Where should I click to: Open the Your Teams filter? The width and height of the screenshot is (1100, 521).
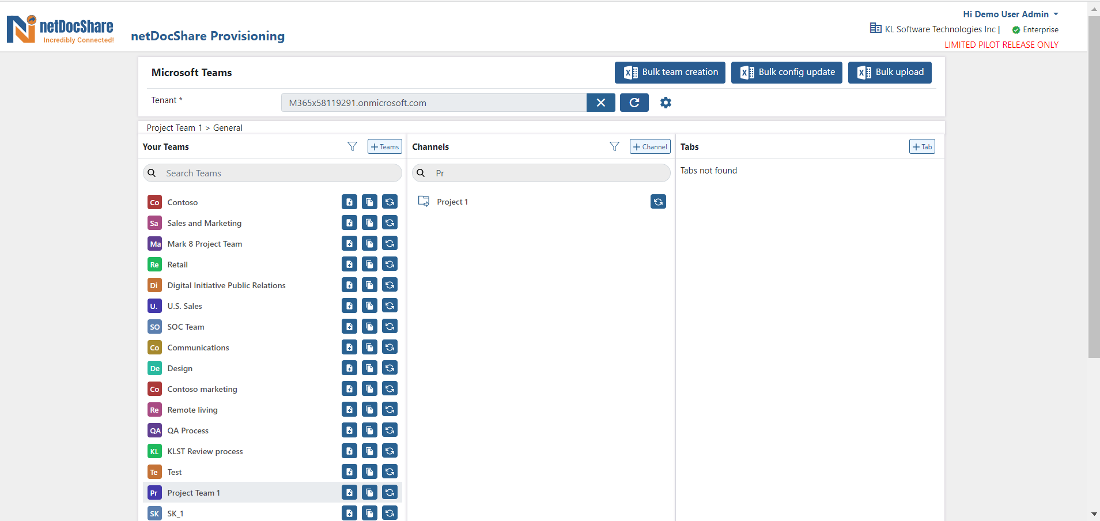352,146
